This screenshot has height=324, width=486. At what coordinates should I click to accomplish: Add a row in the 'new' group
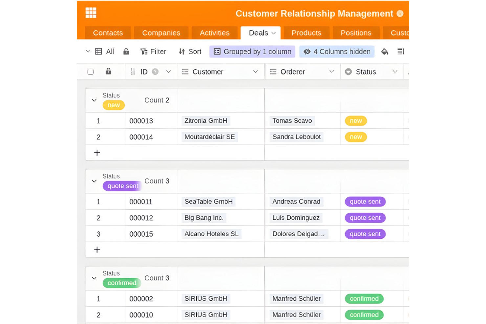[x=97, y=153]
